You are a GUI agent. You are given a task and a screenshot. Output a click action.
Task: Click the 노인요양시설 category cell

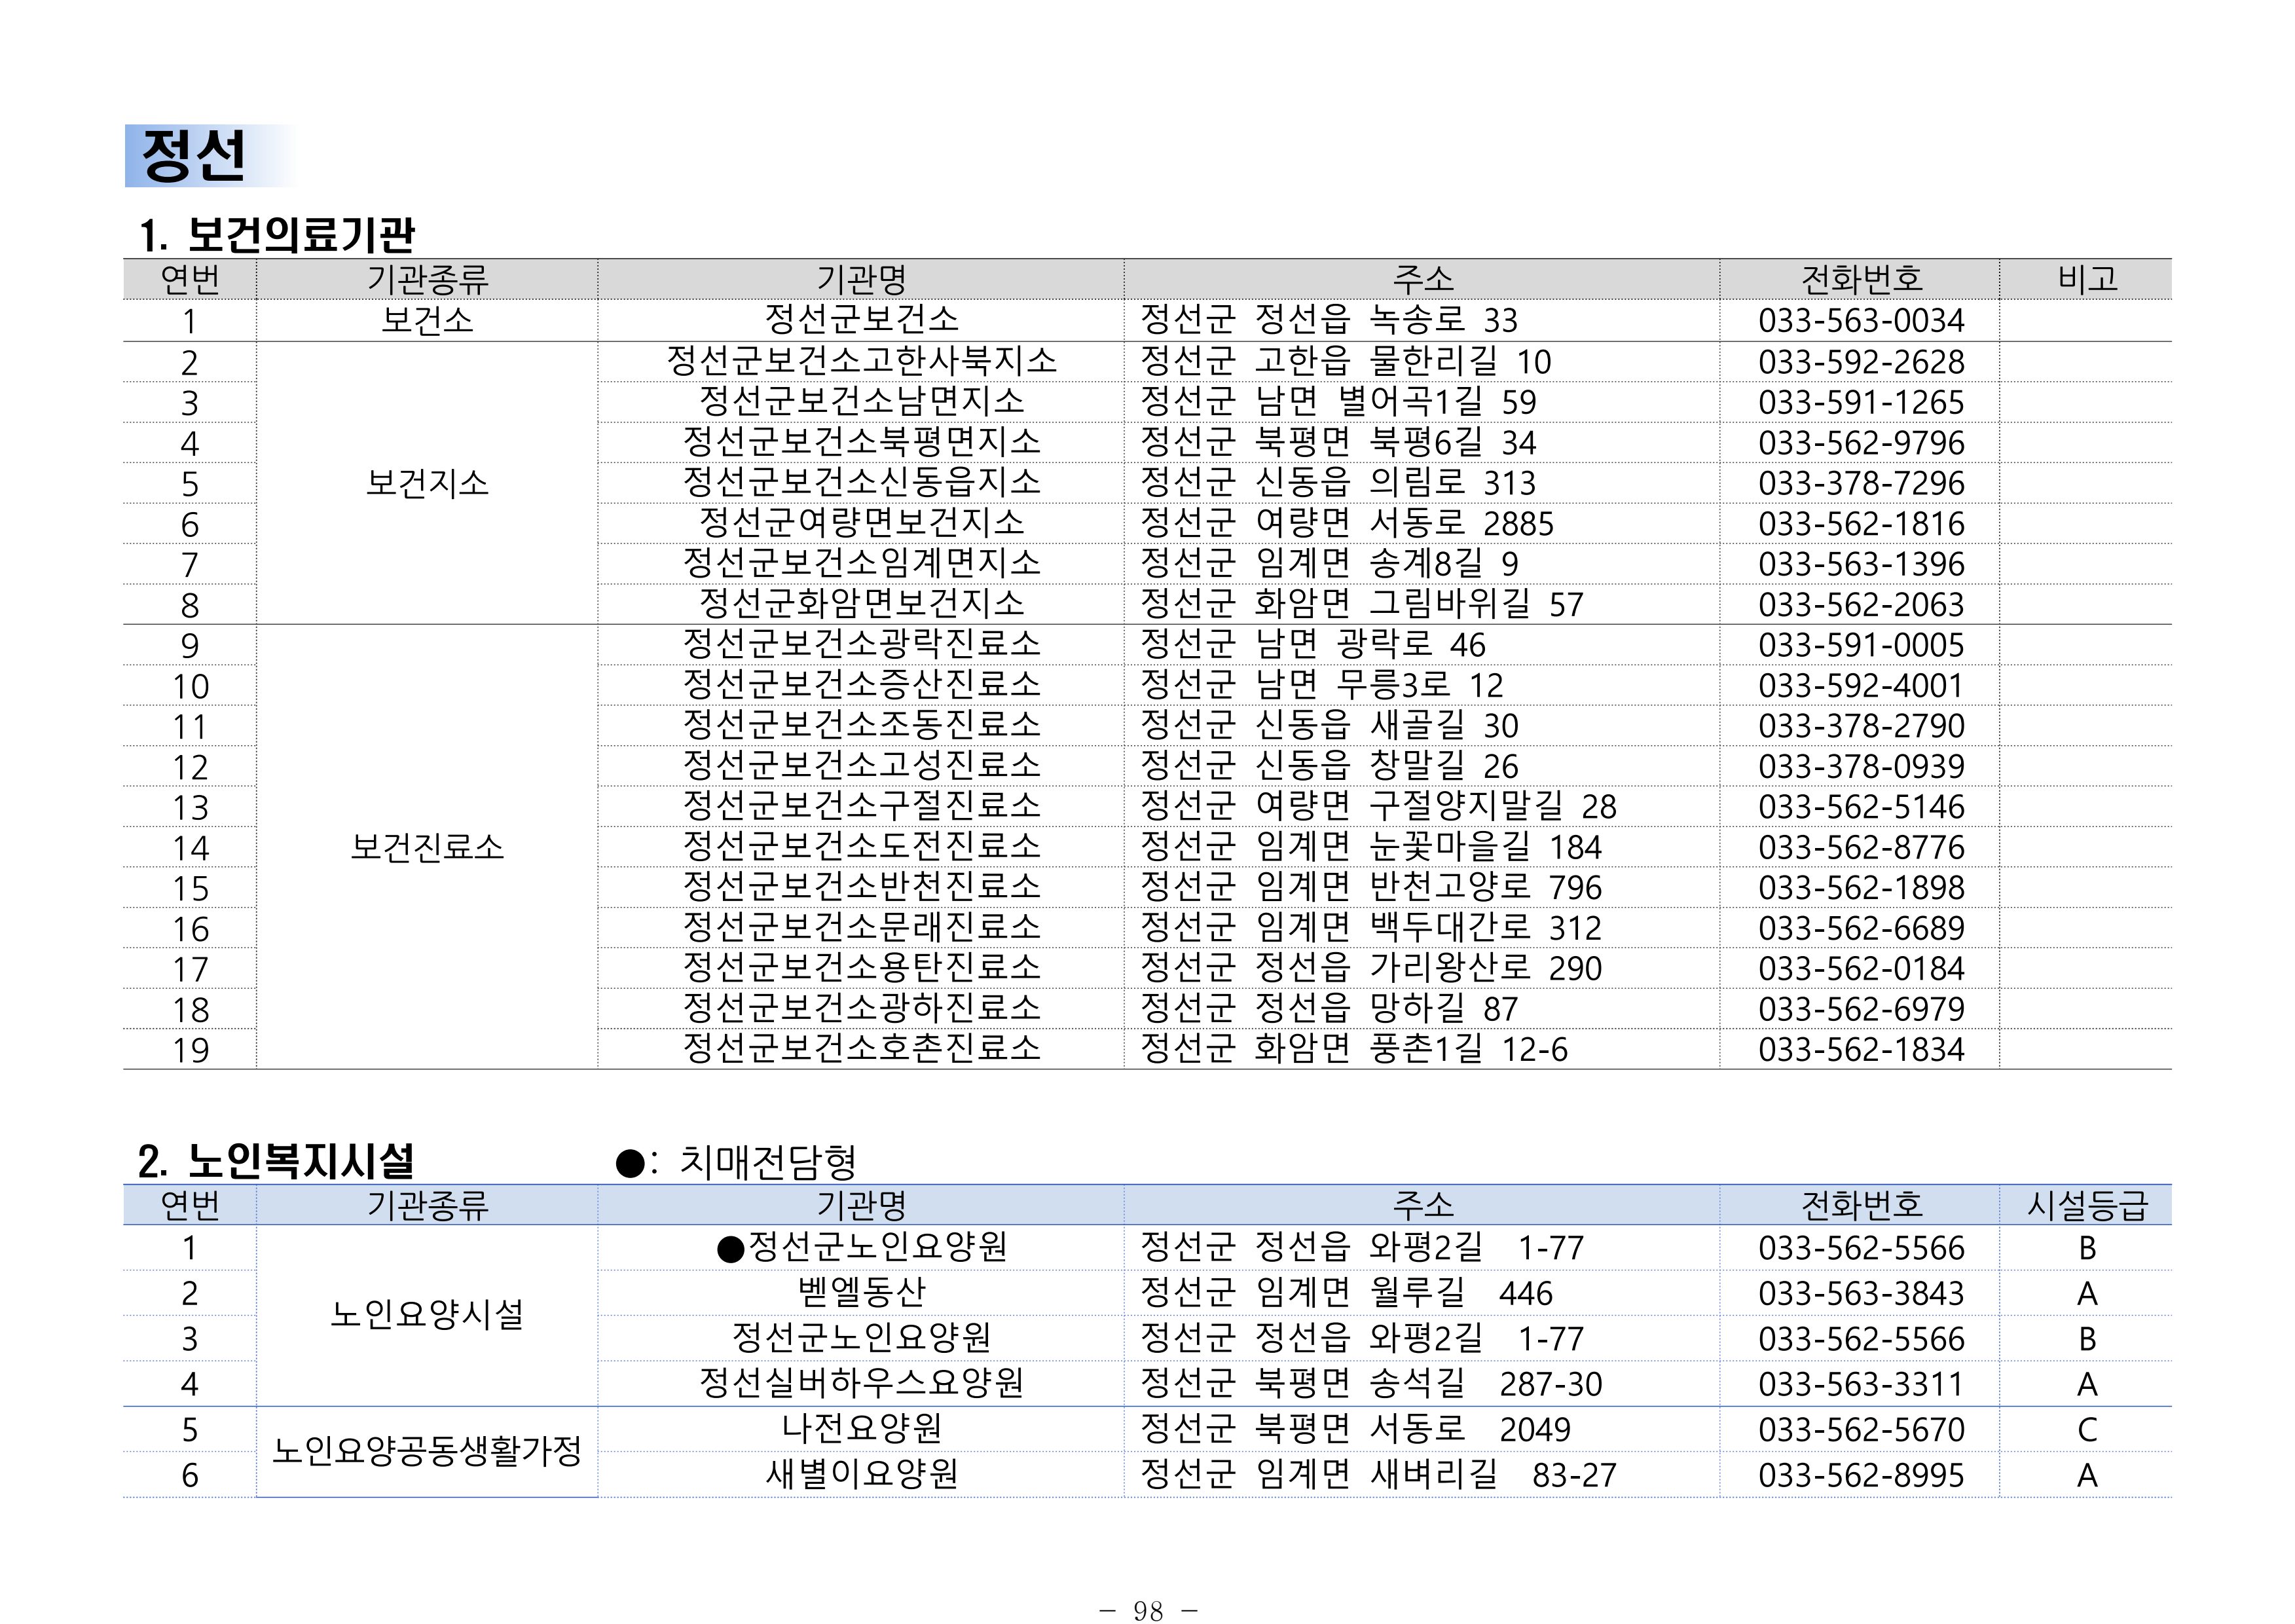click(427, 1314)
